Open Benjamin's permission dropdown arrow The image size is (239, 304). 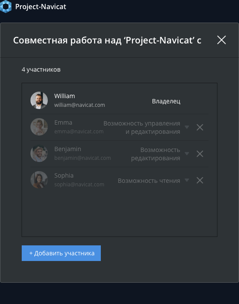pos(187,154)
